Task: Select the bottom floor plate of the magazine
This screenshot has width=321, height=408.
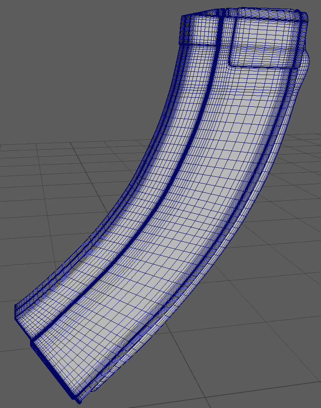Action: click(53, 367)
